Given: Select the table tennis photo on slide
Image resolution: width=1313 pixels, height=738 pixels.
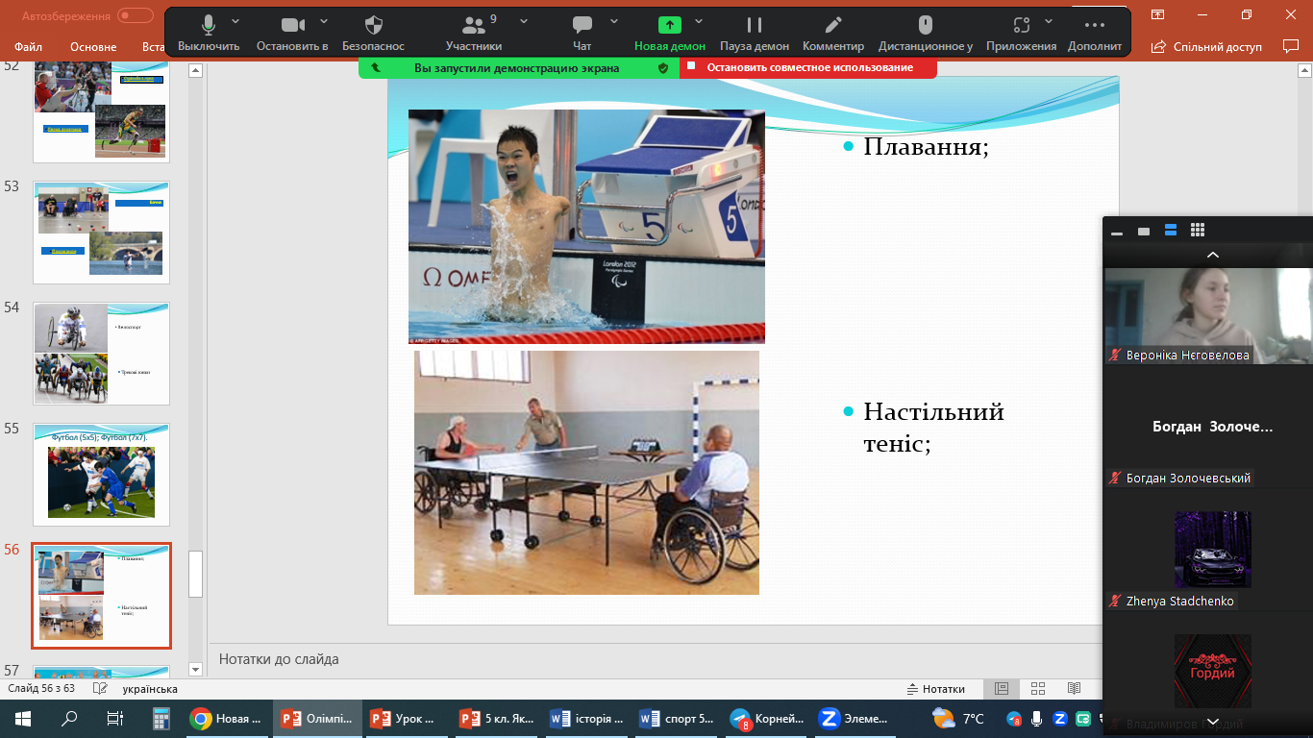Looking at the screenshot, I should click(x=586, y=472).
